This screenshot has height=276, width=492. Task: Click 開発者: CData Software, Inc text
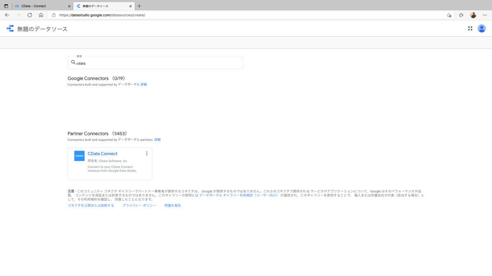pyautogui.click(x=107, y=161)
